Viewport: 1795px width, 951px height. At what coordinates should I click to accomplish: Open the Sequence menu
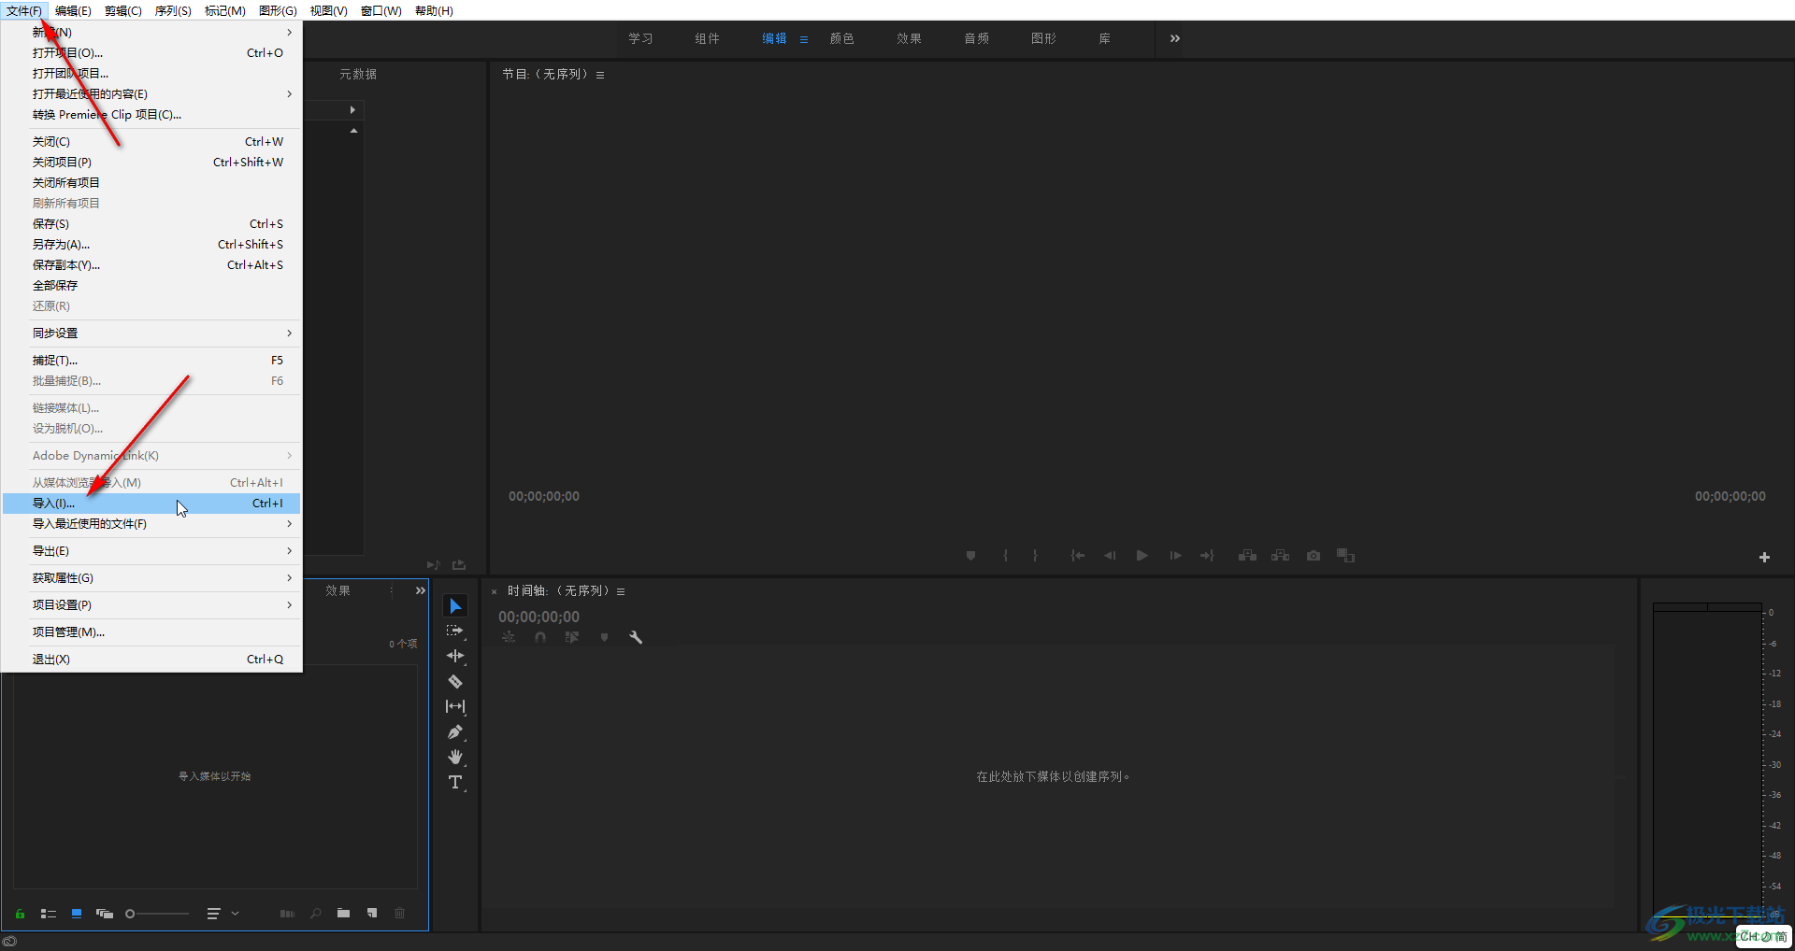173,11
